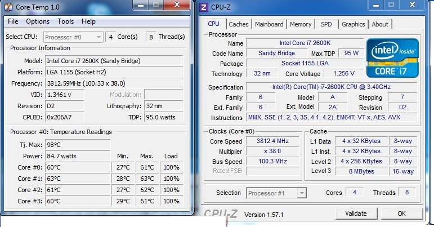Click the CPU-Z Revision value D2

click(x=402, y=107)
